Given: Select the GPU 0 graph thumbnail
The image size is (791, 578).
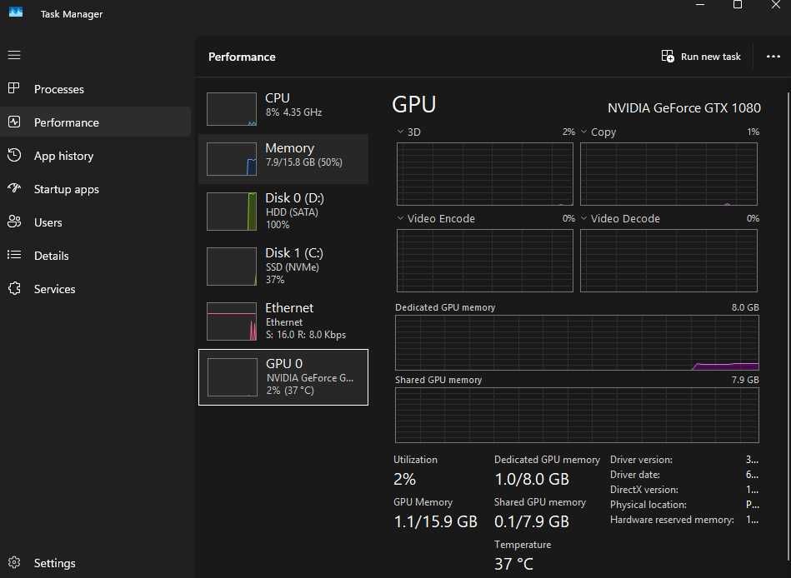Looking at the screenshot, I should 233,377.
